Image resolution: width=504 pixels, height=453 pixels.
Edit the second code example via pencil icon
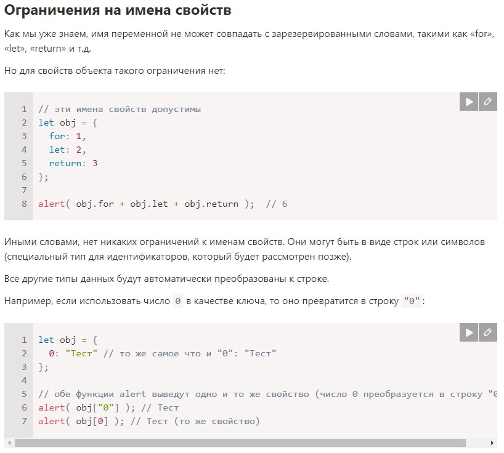(488, 332)
